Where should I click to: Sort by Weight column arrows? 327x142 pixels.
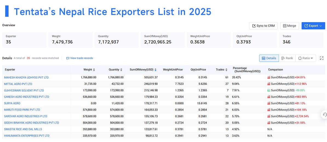pyautogui.click(x=94, y=70)
